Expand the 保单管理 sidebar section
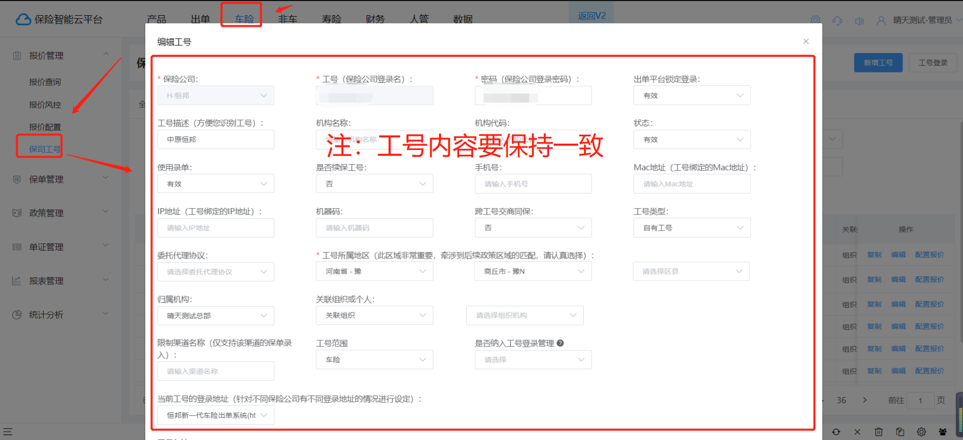This screenshot has width=963, height=440. (106, 178)
